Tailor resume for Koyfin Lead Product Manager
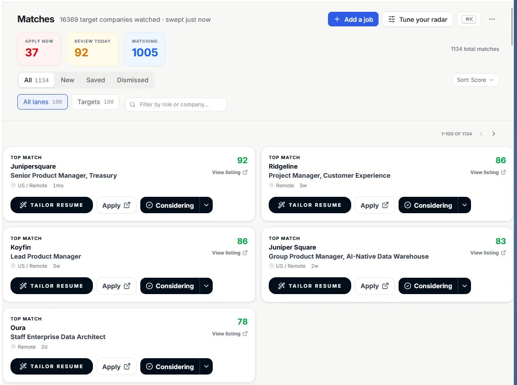Viewport: 517px width, 385px height. pos(51,285)
